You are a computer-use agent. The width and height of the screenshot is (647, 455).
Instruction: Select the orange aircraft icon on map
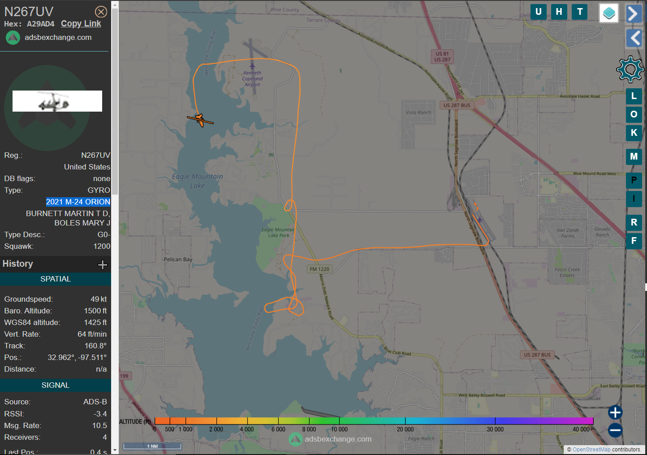coord(200,120)
